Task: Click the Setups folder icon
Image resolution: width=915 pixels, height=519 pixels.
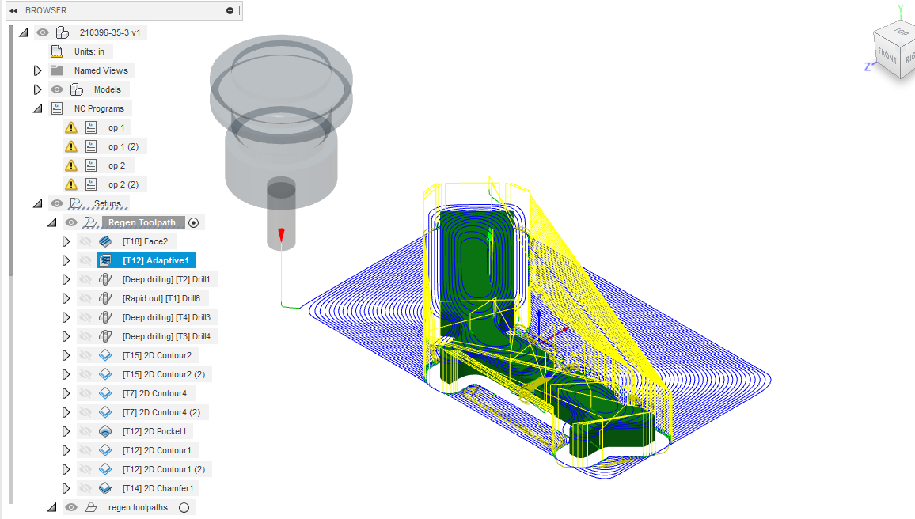Action: click(x=77, y=203)
